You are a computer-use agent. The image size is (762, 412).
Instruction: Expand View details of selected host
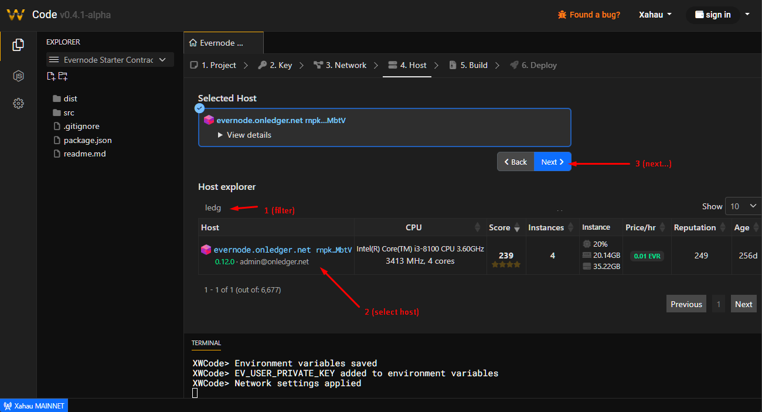(x=244, y=135)
